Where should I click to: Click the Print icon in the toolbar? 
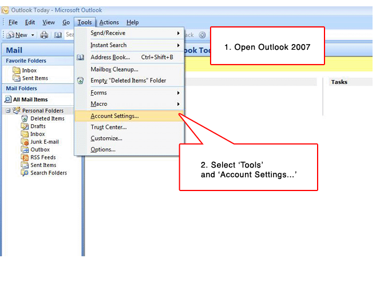point(45,35)
